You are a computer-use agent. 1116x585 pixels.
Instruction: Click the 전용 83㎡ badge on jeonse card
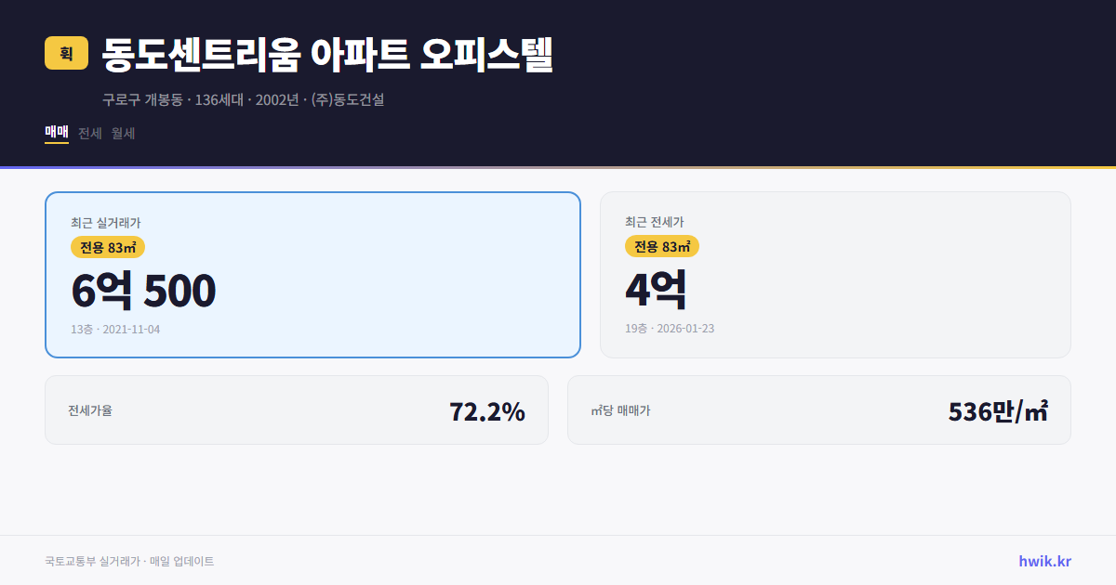tap(662, 247)
